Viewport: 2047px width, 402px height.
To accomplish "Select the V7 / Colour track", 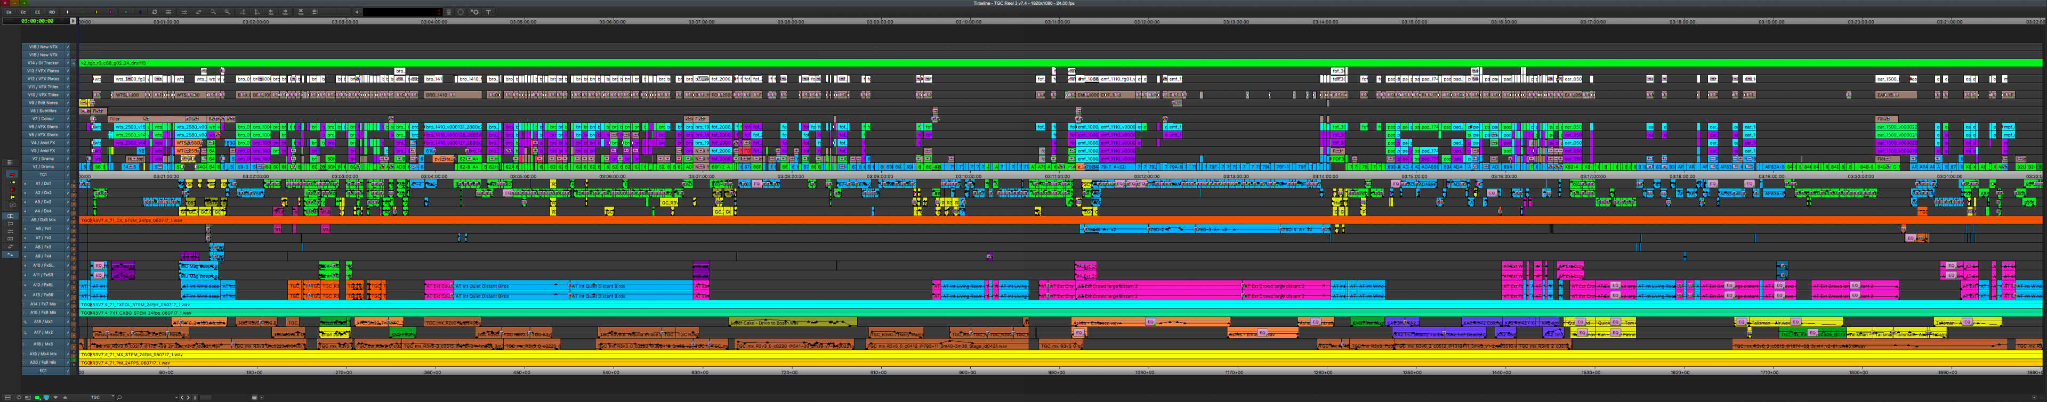I will [43, 118].
